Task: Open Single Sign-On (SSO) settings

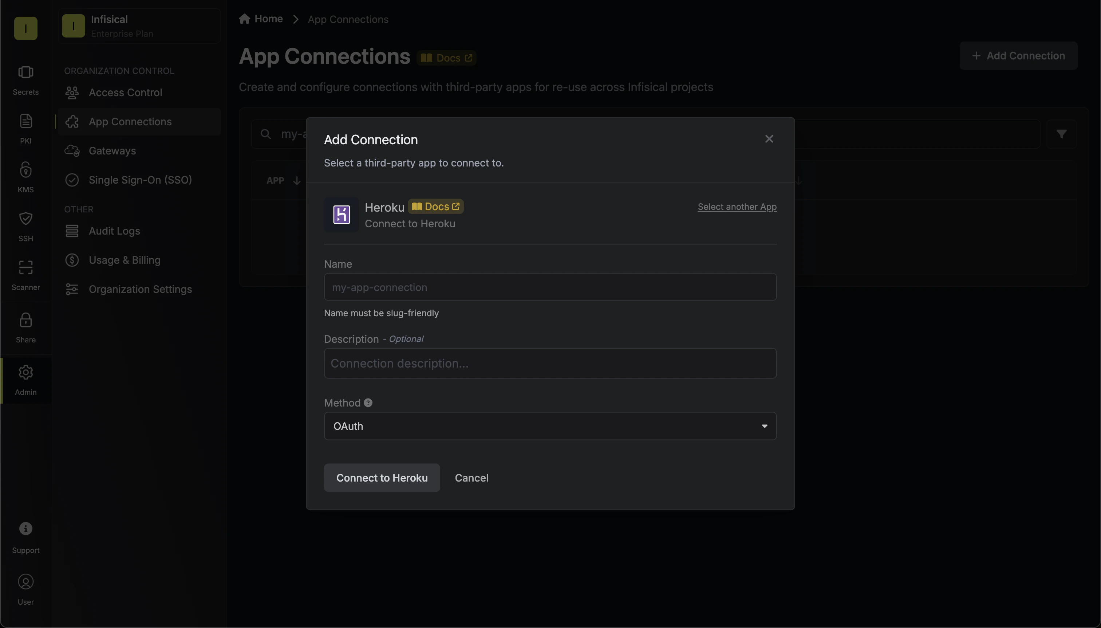Action: pos(139,180)
